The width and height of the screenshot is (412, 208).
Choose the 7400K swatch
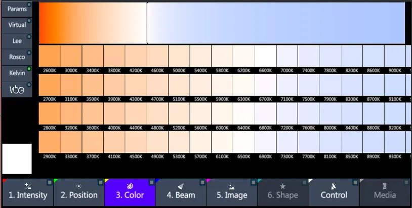308,56
